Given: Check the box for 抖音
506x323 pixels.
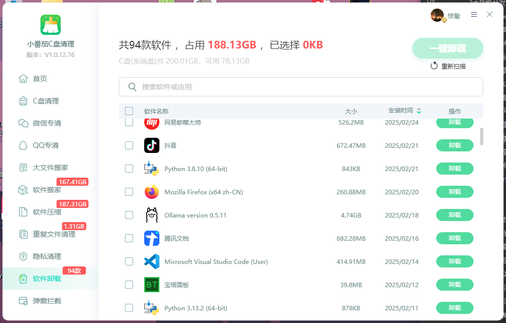Looking at the screenshot, I should point(129,145).
